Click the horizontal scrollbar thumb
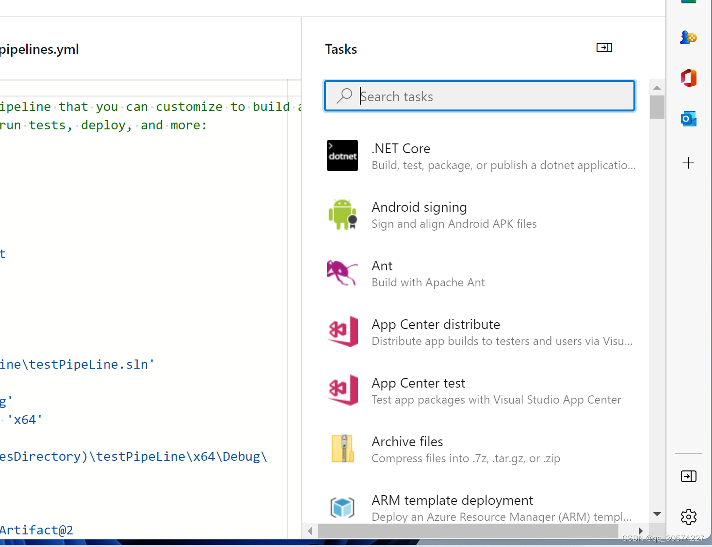Image resolution: width=712 pixels, height=547 pixels. pos(468,531)
